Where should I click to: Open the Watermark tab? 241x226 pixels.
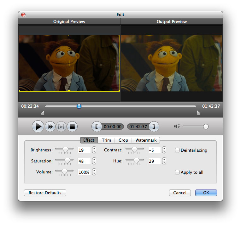(146, 140)
